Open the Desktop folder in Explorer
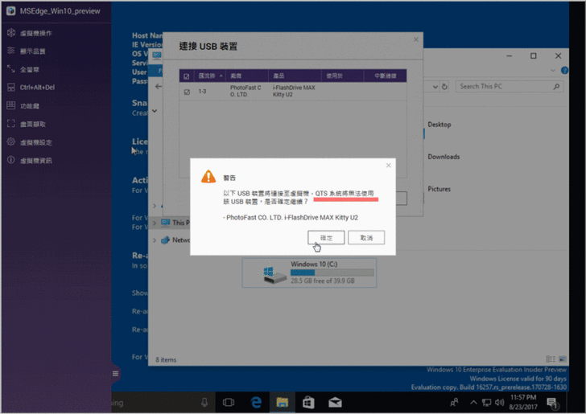This screenshot has height=414, width=586. tap(439, 125)
